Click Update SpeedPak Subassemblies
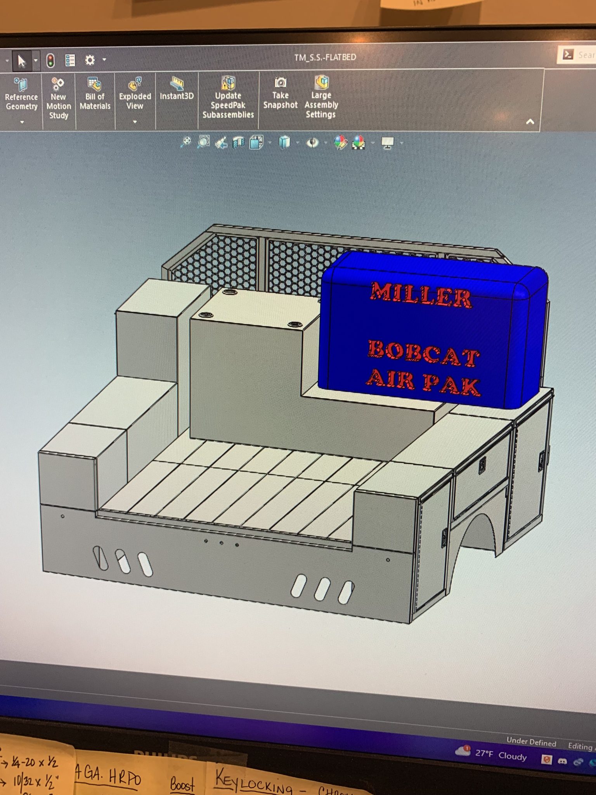Viewport: 596px width, 795px height. click(x=228, y=97)
